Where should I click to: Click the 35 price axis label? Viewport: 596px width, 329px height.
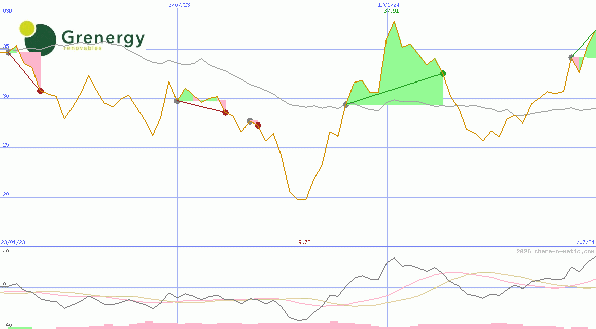click(x=6, y=46)
